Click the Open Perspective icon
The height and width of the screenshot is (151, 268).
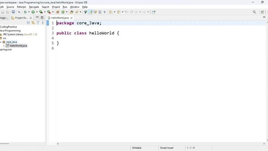[x=263, y=12]
